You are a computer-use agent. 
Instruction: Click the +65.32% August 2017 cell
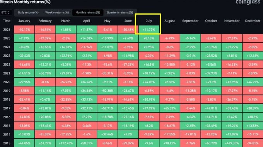tap(169, 108)
